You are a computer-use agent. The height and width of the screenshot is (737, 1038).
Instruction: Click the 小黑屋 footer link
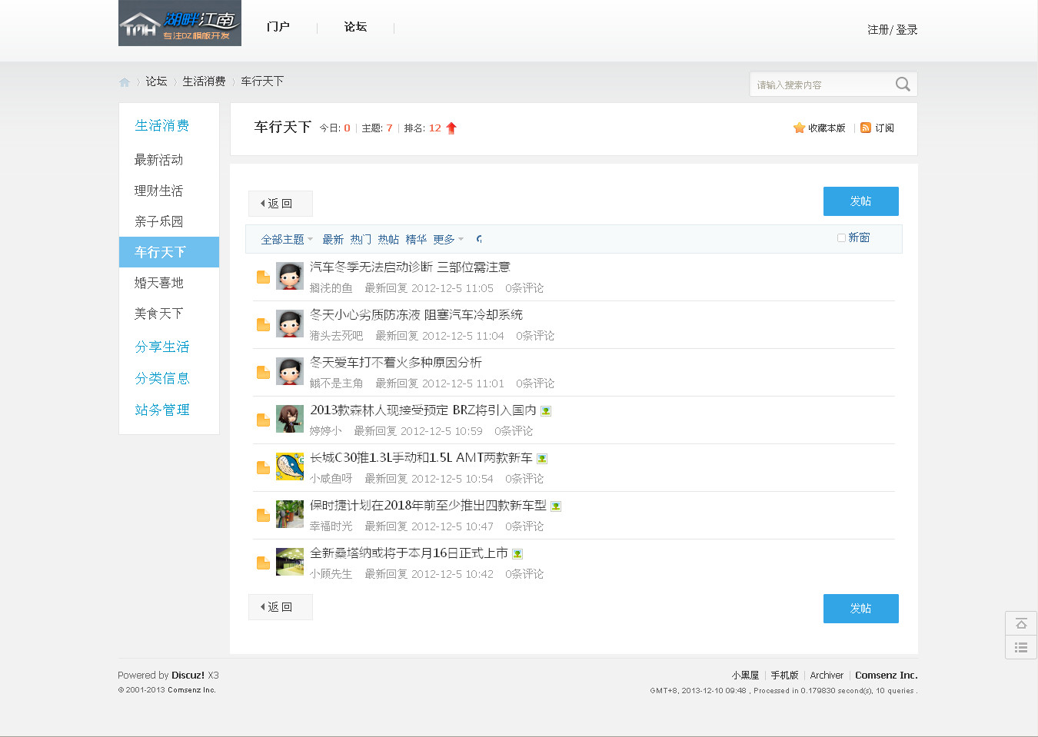coord(745,675)
